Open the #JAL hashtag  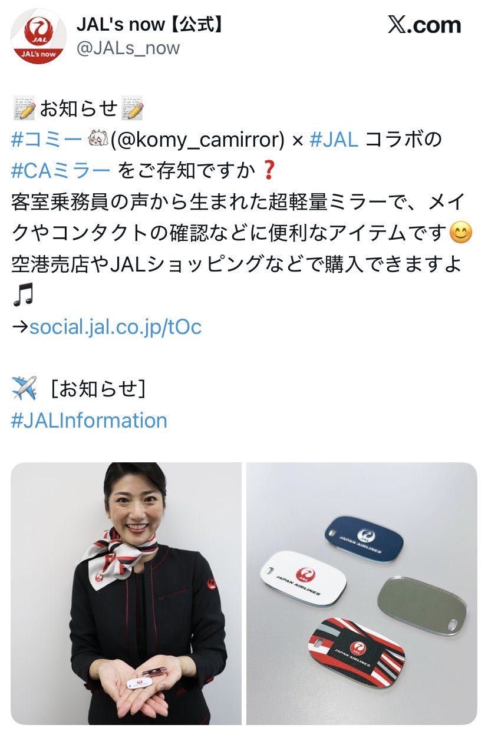(334, 140)
